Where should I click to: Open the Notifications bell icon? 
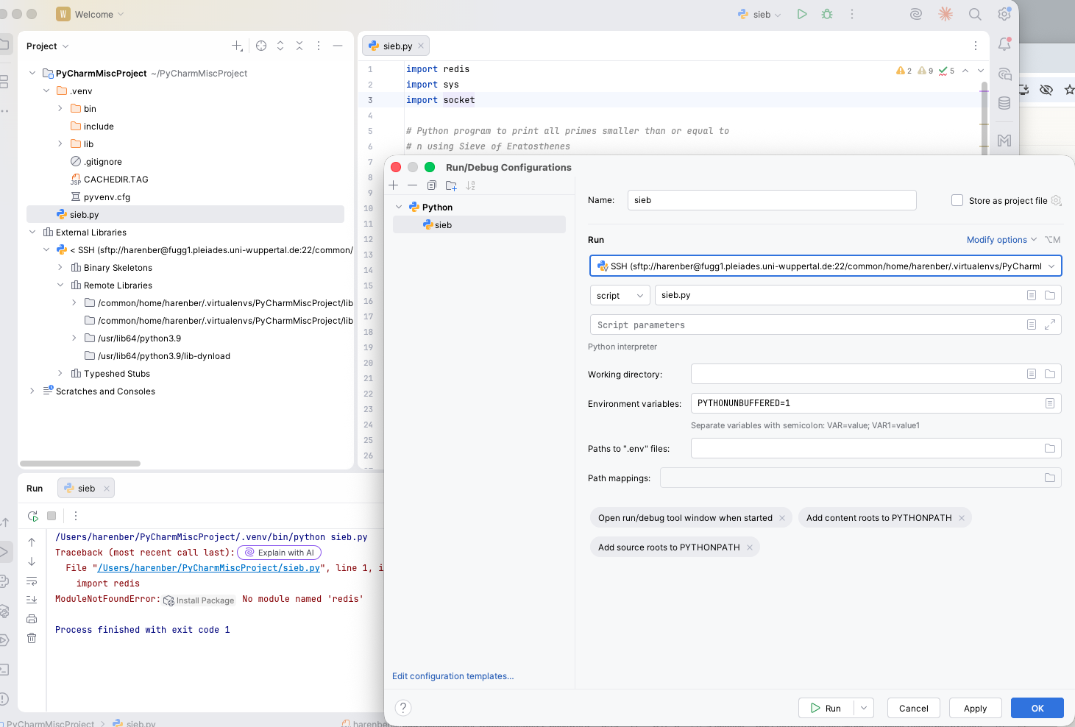pyautogui.click(x=1004, y=45)
